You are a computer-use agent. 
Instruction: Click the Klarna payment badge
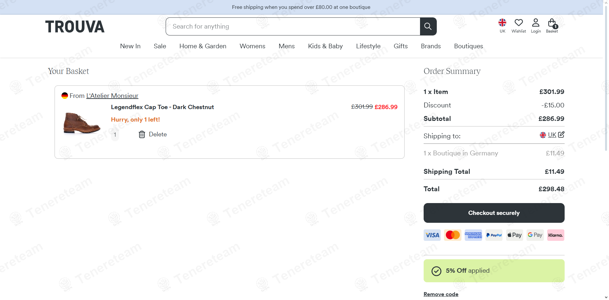[x=555, y=235]
